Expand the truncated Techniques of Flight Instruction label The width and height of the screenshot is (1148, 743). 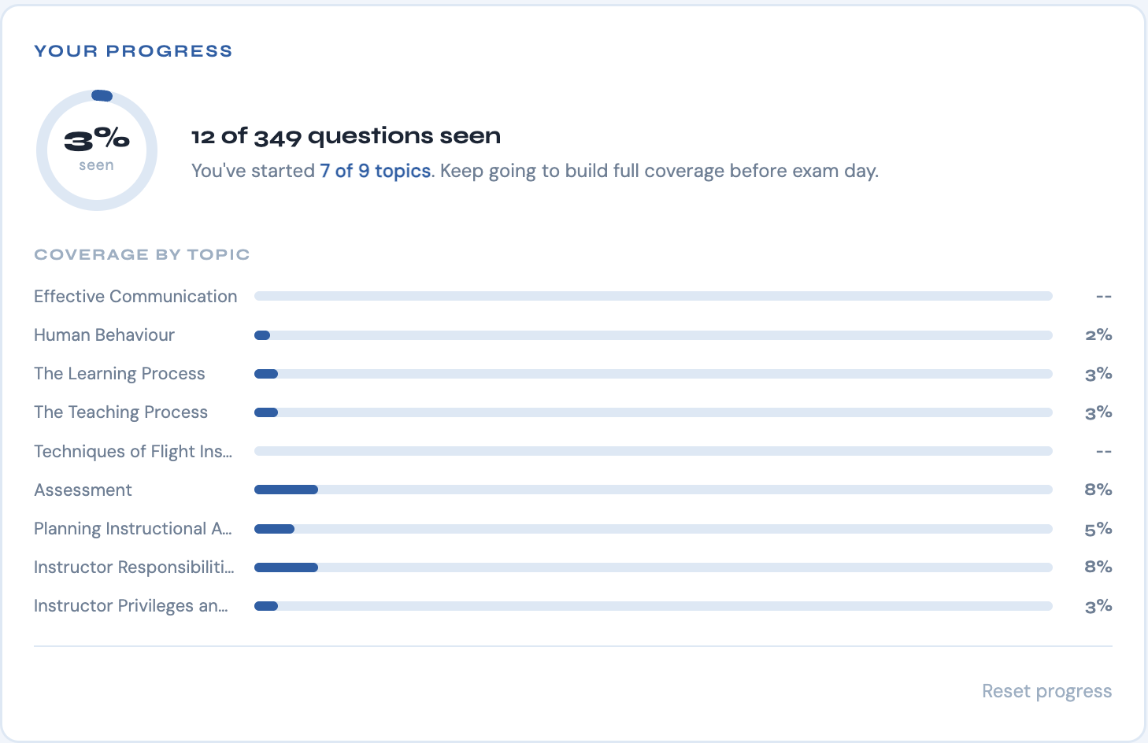click(x=132, y=451)
